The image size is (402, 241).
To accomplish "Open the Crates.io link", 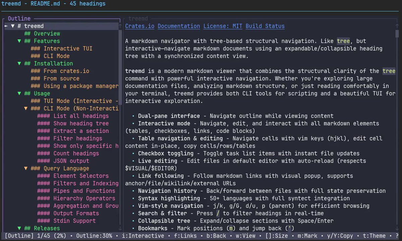I will tap(140, 26).
